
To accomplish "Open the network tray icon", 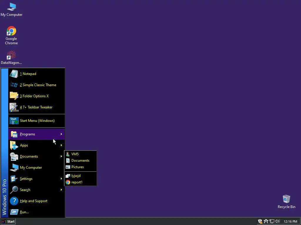I will pos(272,221).
